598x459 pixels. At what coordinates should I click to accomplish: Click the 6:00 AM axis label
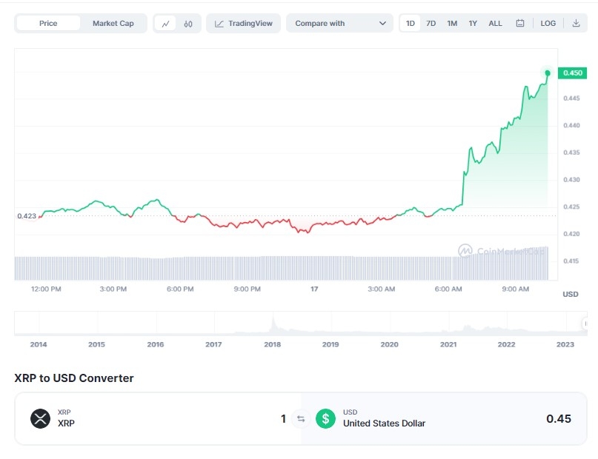(448, 289)
